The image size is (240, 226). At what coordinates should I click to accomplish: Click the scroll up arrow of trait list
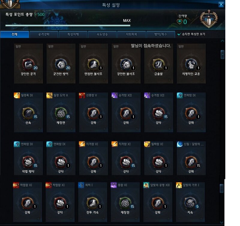222,41
